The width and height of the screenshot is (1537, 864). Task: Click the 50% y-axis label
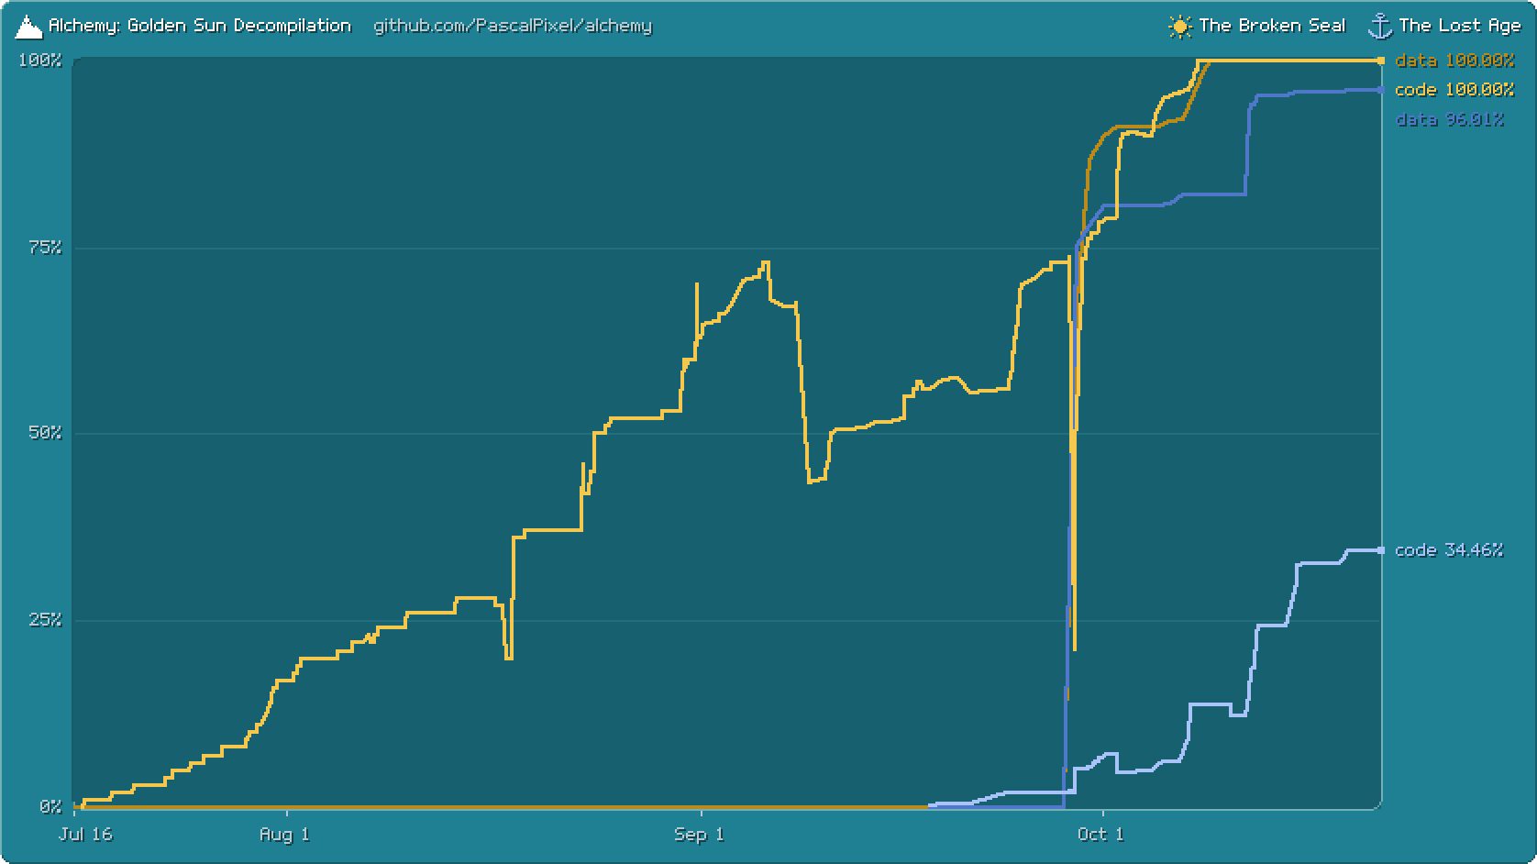click(x=45, y=433)
